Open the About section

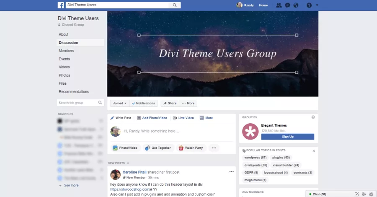64,34
